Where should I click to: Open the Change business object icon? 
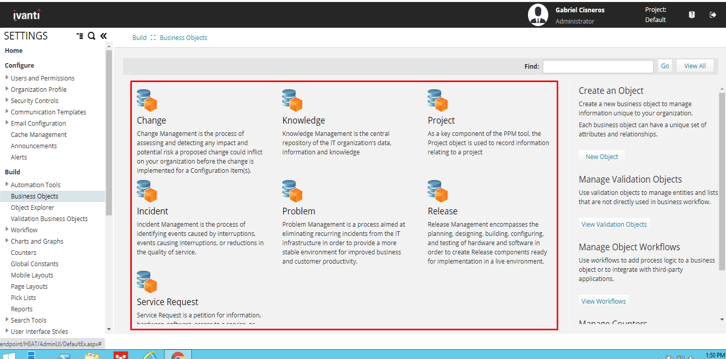pos(147,101)
